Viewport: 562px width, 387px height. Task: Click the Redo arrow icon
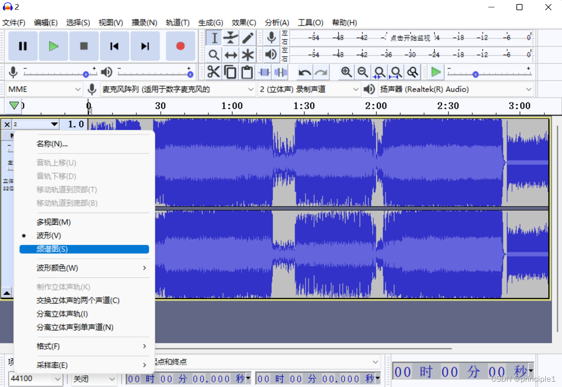tap(321, 73)
